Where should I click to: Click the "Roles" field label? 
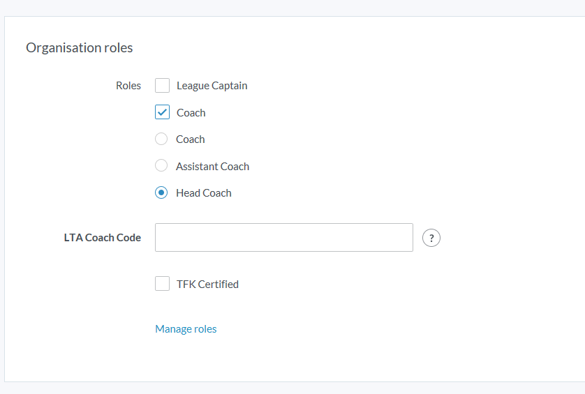128,86
